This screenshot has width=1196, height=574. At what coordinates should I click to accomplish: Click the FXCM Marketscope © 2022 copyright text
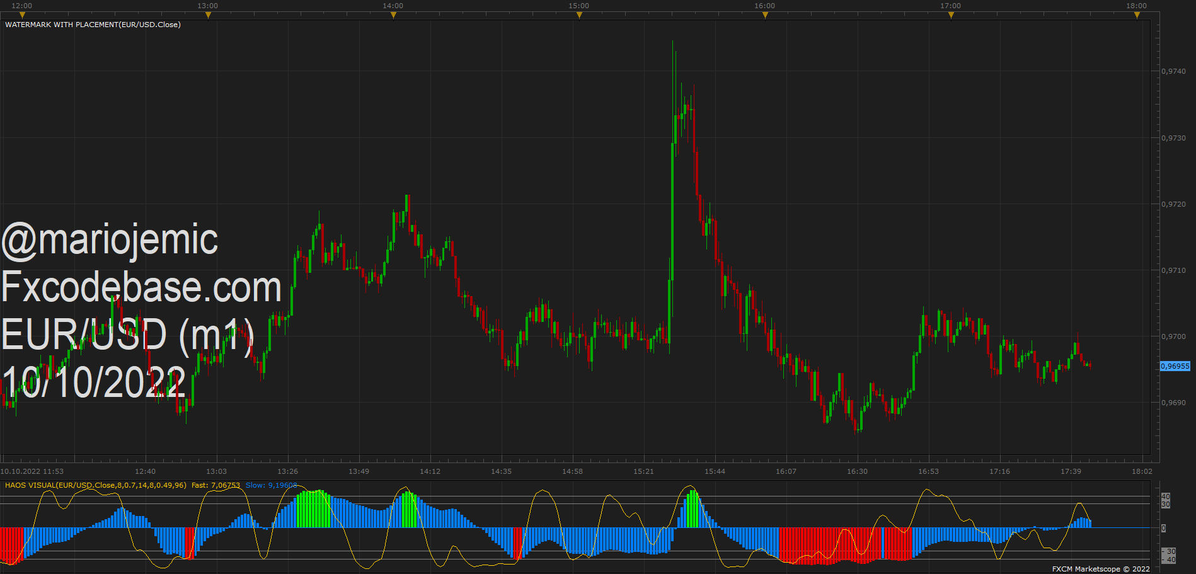(1101, 569)
